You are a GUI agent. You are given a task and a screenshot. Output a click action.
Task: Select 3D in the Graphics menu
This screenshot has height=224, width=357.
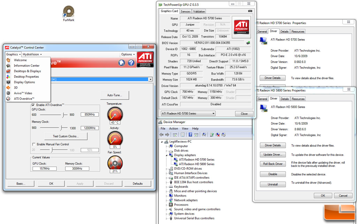16,87
